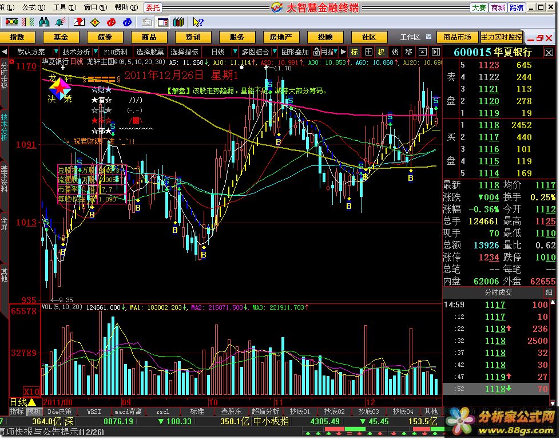Click the 委托 trade button

coord(153,7)
